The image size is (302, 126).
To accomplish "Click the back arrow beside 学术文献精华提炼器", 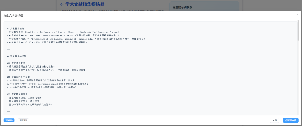I will [x=62, y=4].
